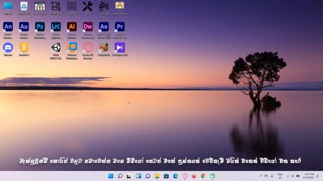Viewport: 323px width, 181px height.
Task: Select the Lightroom Classic (LrC) shortcut
Action: click(56, 30)
